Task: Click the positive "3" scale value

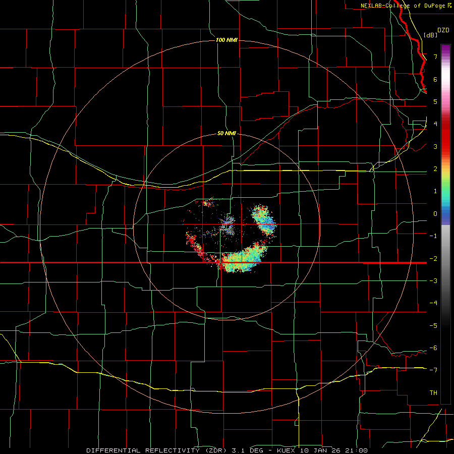Action: point(435,146)
